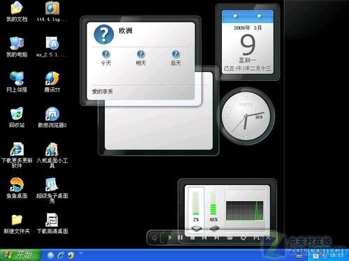Click the first quick launch icon
Viewport: 349px width, 261px height.
pyautogui.click(x=50, y=255)
